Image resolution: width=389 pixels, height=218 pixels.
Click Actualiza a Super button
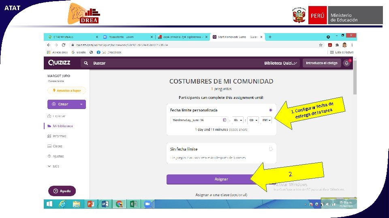(66, 91)
